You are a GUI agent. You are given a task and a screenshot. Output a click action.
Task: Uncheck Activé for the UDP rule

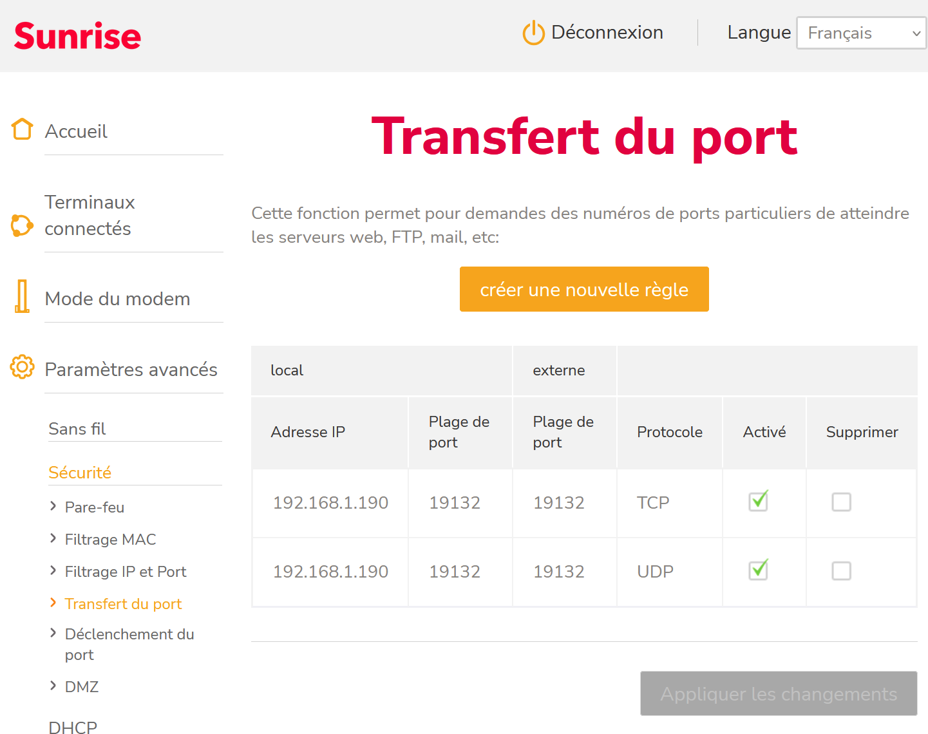759,570
